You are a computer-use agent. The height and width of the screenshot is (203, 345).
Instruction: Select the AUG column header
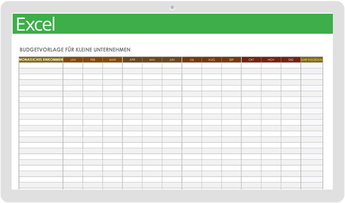[212, 60]
